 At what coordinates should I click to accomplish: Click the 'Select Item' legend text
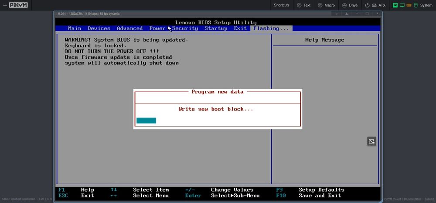click(x=151, y=190)
